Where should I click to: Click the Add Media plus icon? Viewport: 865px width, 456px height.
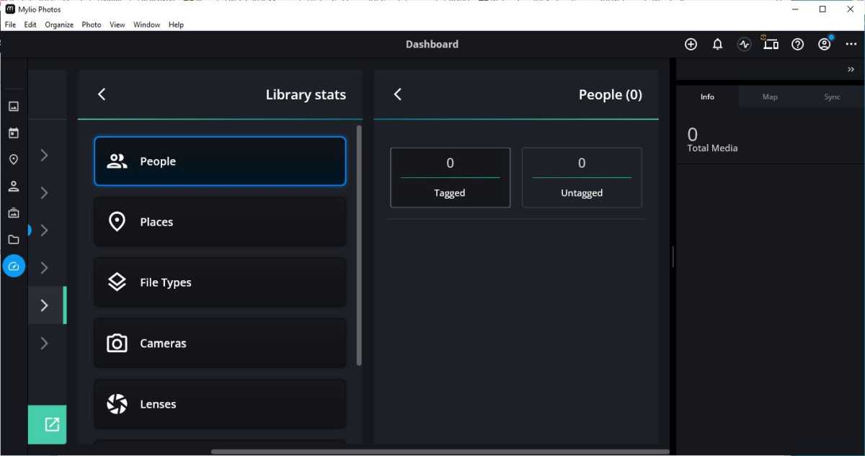coord(691,44)
